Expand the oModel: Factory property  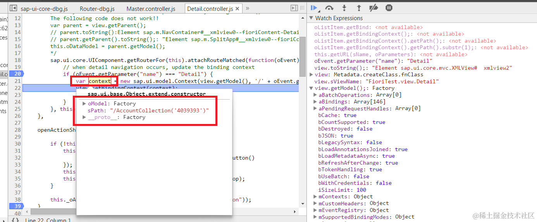[x=84, y=104]
